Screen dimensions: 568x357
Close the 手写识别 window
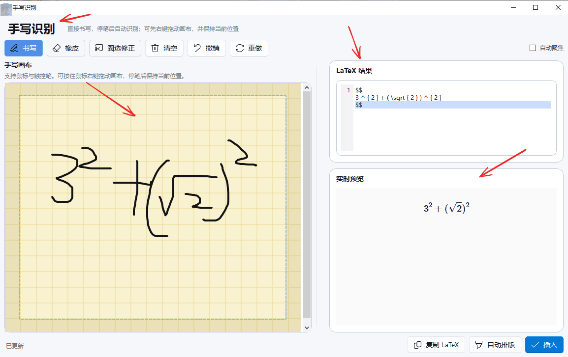[x=558, y=7]
